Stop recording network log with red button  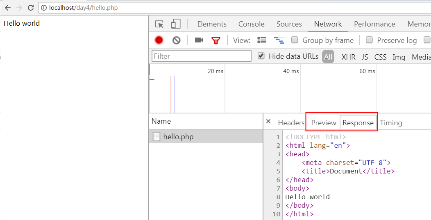tap(159, 40)
